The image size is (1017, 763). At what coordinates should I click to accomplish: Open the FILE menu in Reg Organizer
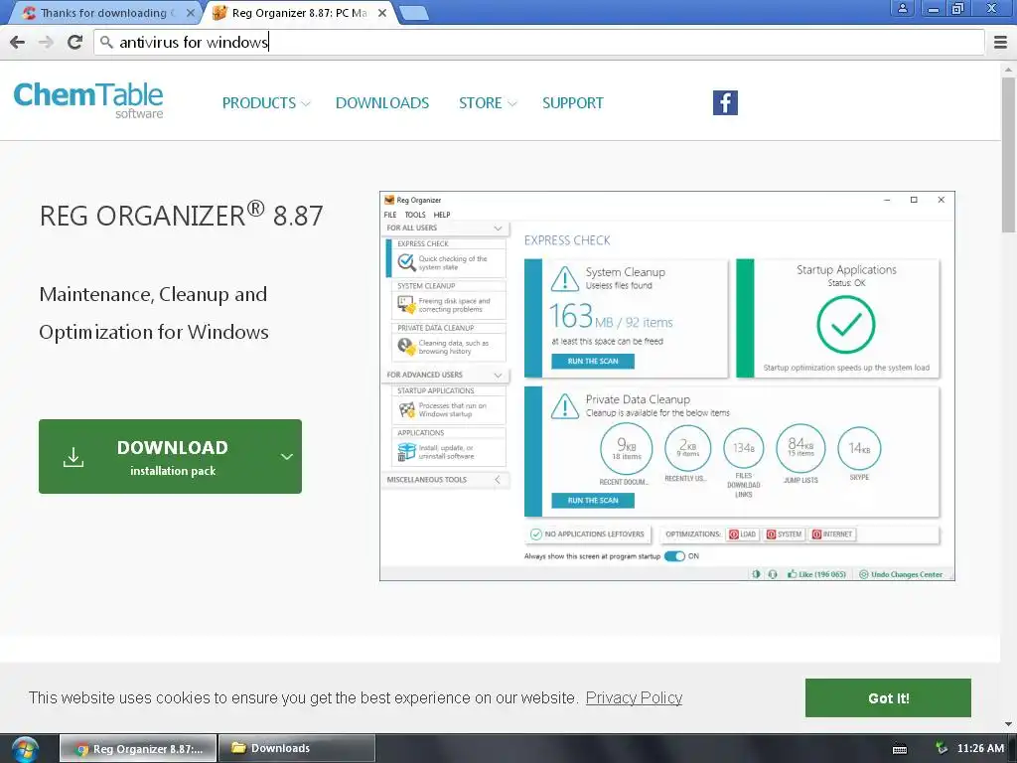(x=389, y=215)
